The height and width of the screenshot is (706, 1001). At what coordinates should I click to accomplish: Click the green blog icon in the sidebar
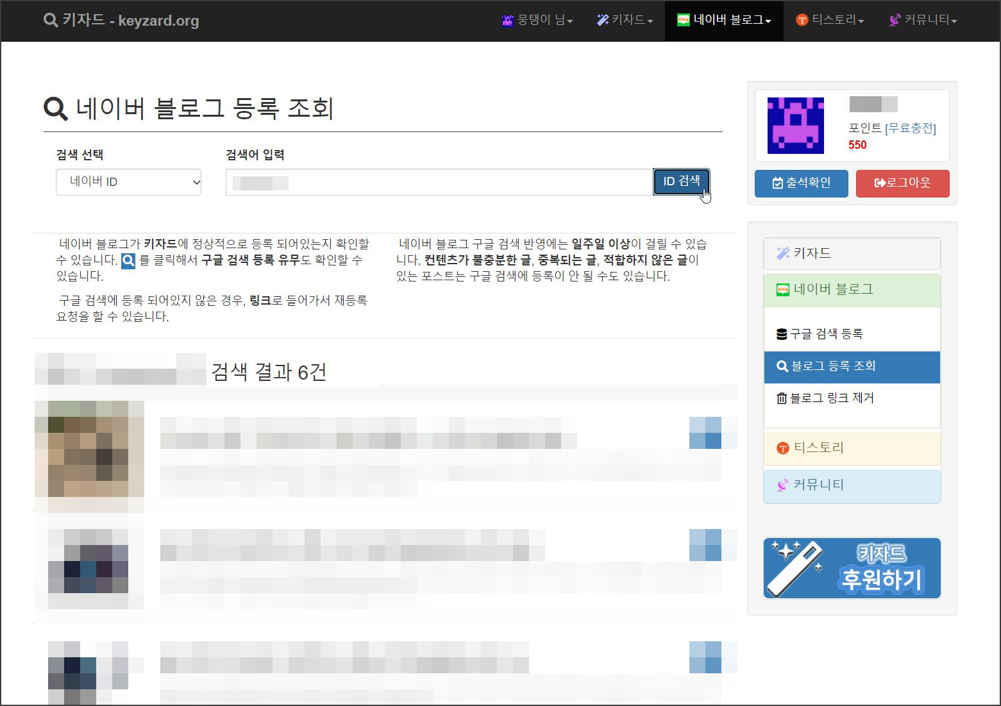(783, 290)
